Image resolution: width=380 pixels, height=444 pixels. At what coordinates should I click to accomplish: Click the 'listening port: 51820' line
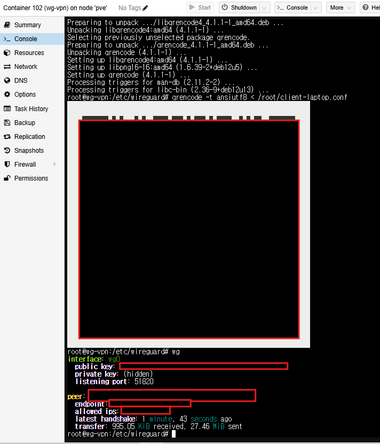[x=114, y=381]
